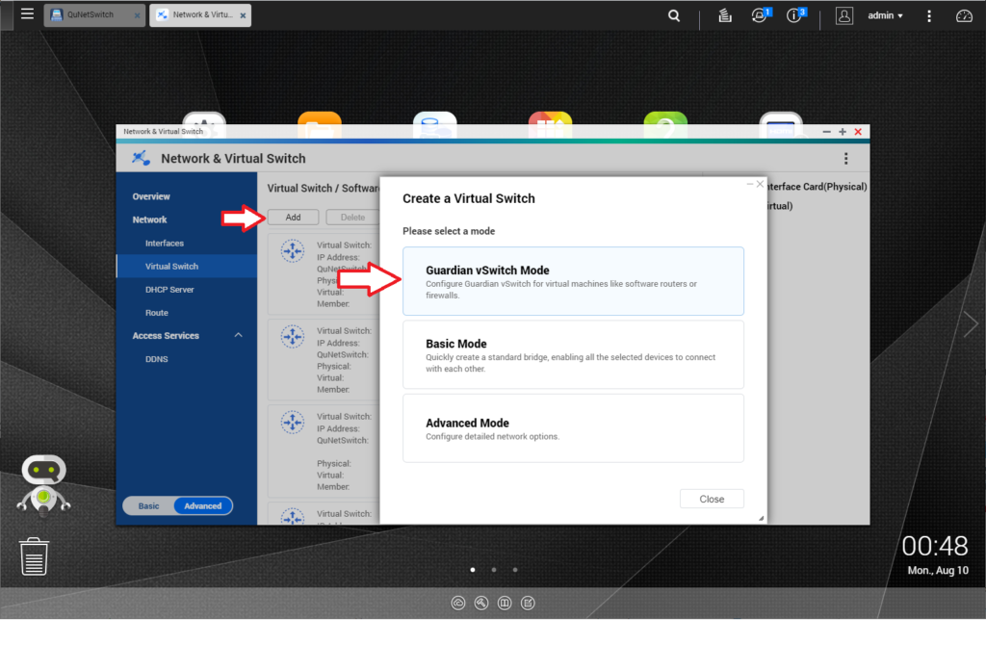Open Route in the sidebar
986x670 pixels.
[x=157, y=313]
